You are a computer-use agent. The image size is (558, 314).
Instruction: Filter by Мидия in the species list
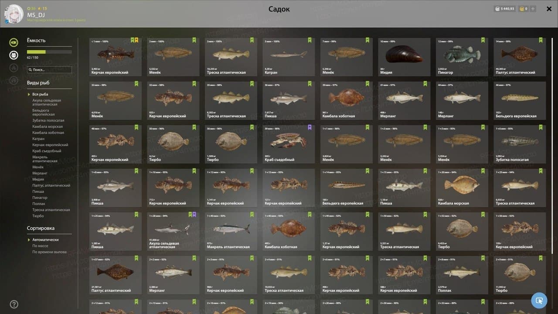[38, 179]
